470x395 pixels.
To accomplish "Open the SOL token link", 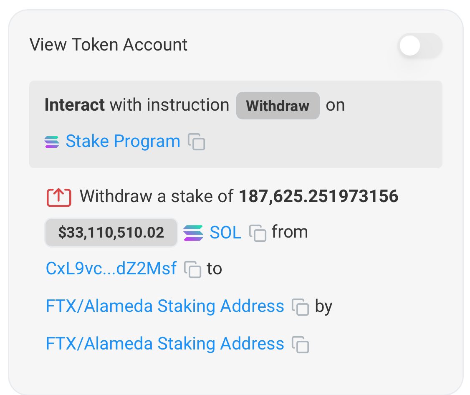I will coord(225,233).
